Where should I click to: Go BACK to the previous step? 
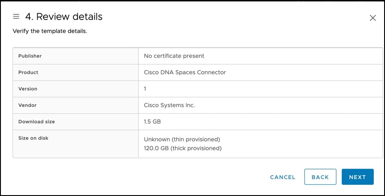click(320, 177)
